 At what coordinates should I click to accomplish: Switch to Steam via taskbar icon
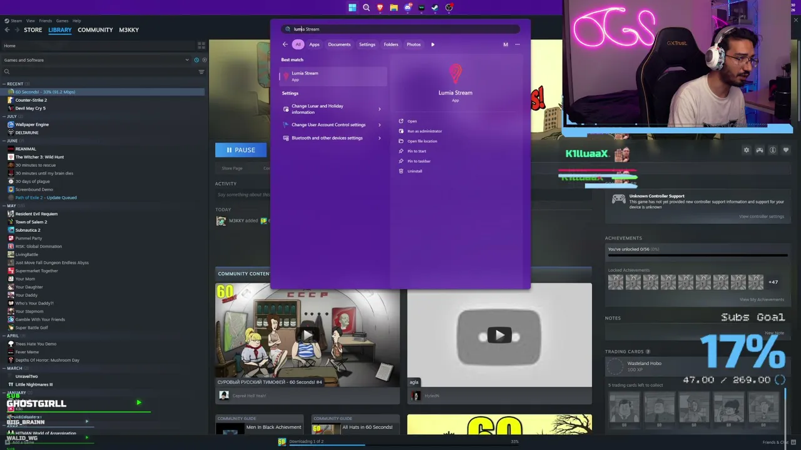coord(435,7)
